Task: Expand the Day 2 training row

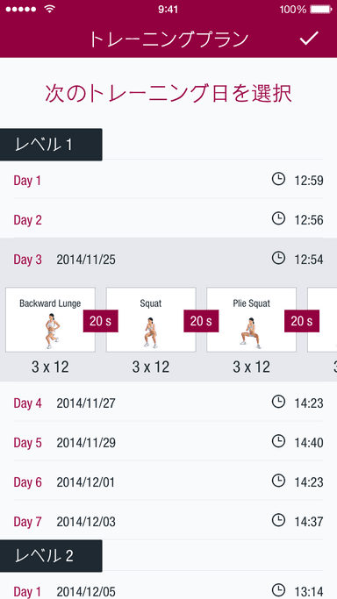Action: coord(168,219)
